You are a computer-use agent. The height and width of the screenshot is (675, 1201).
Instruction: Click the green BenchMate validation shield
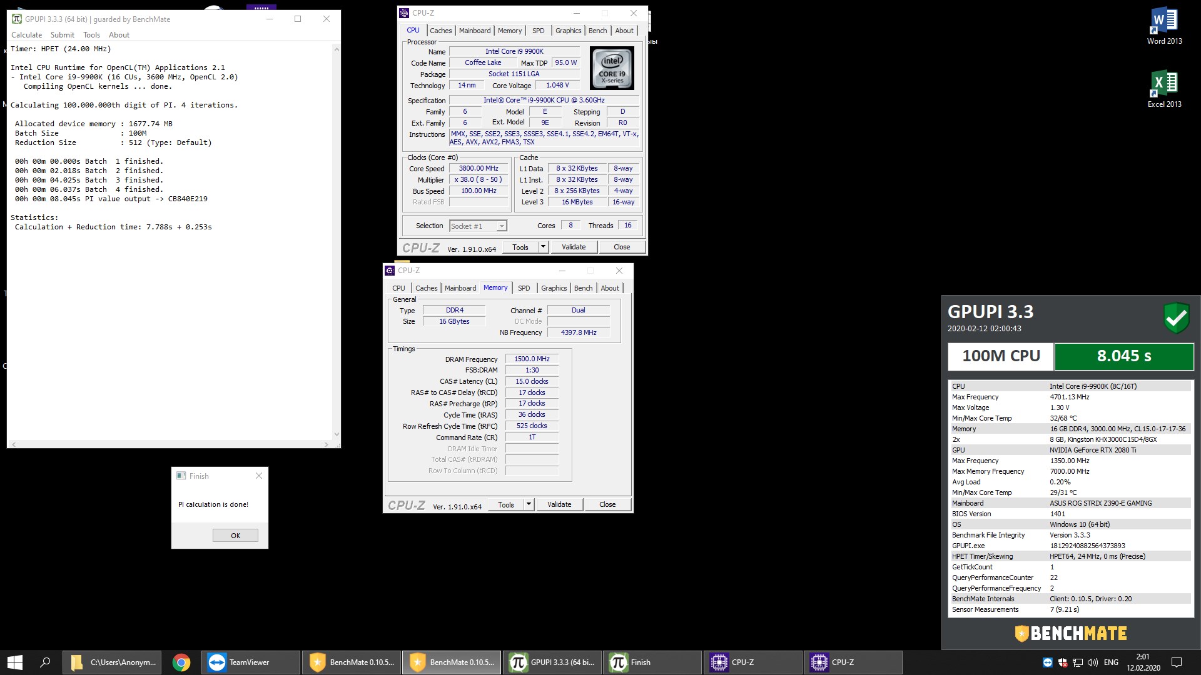1176,318
